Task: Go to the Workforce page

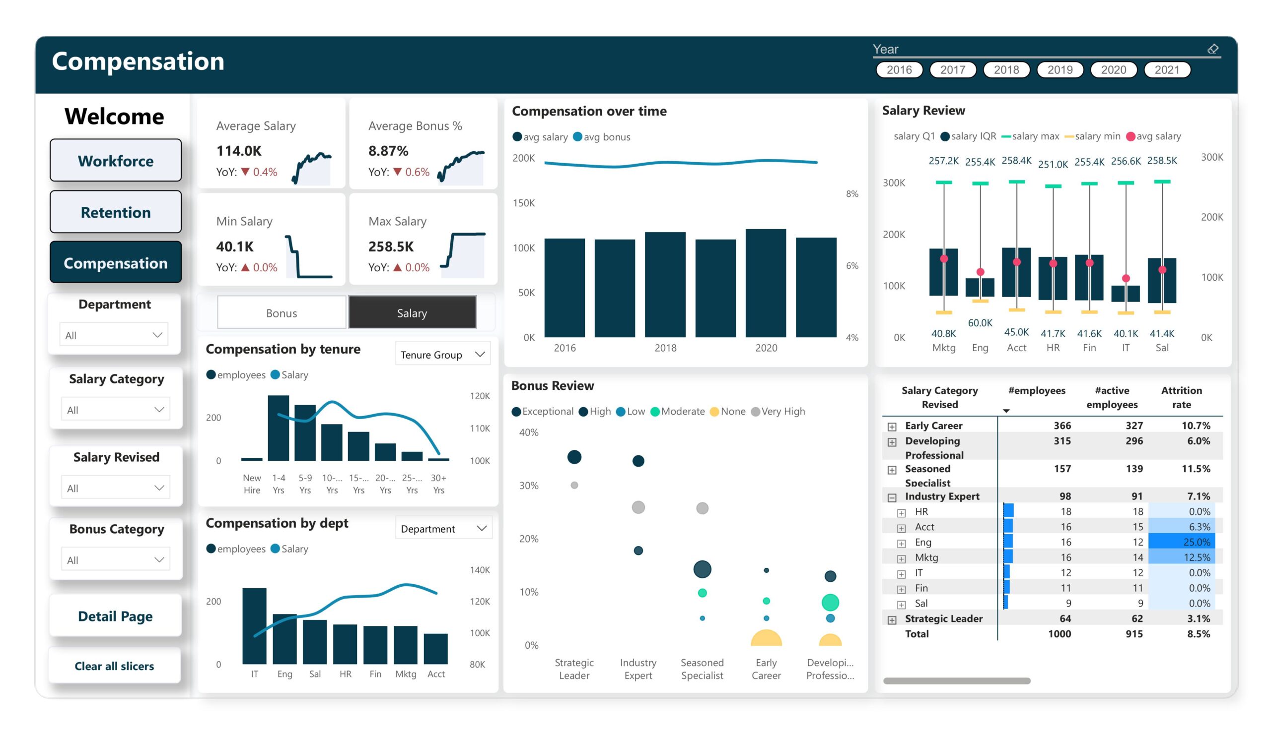Action: (x=116, y=161)
